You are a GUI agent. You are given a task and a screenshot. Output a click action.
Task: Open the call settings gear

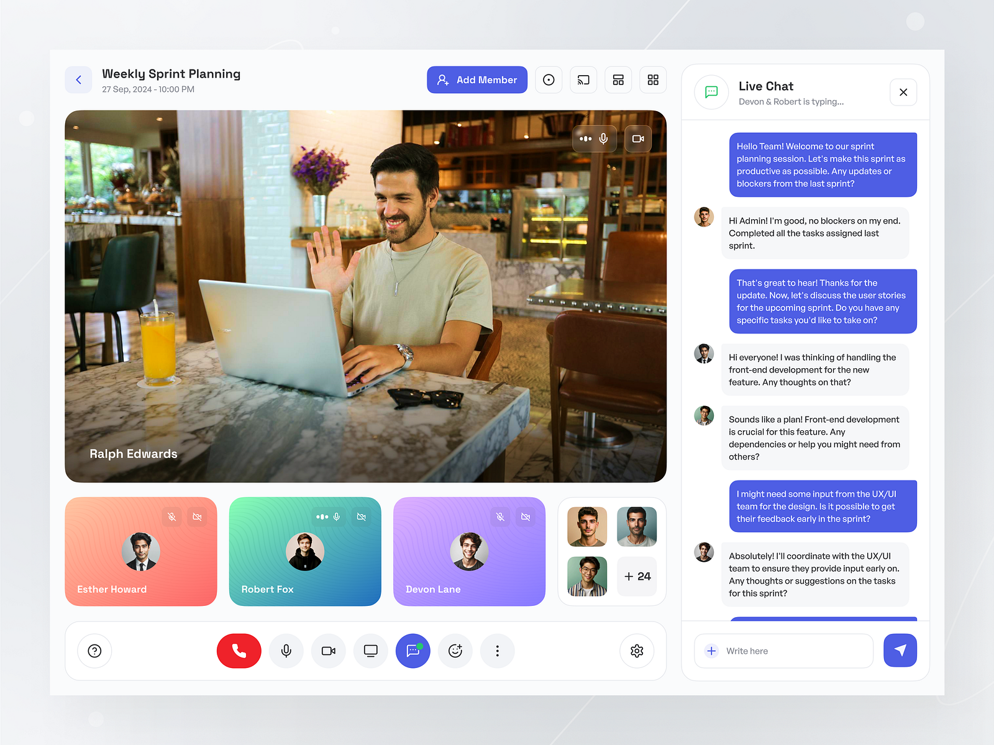637,651
